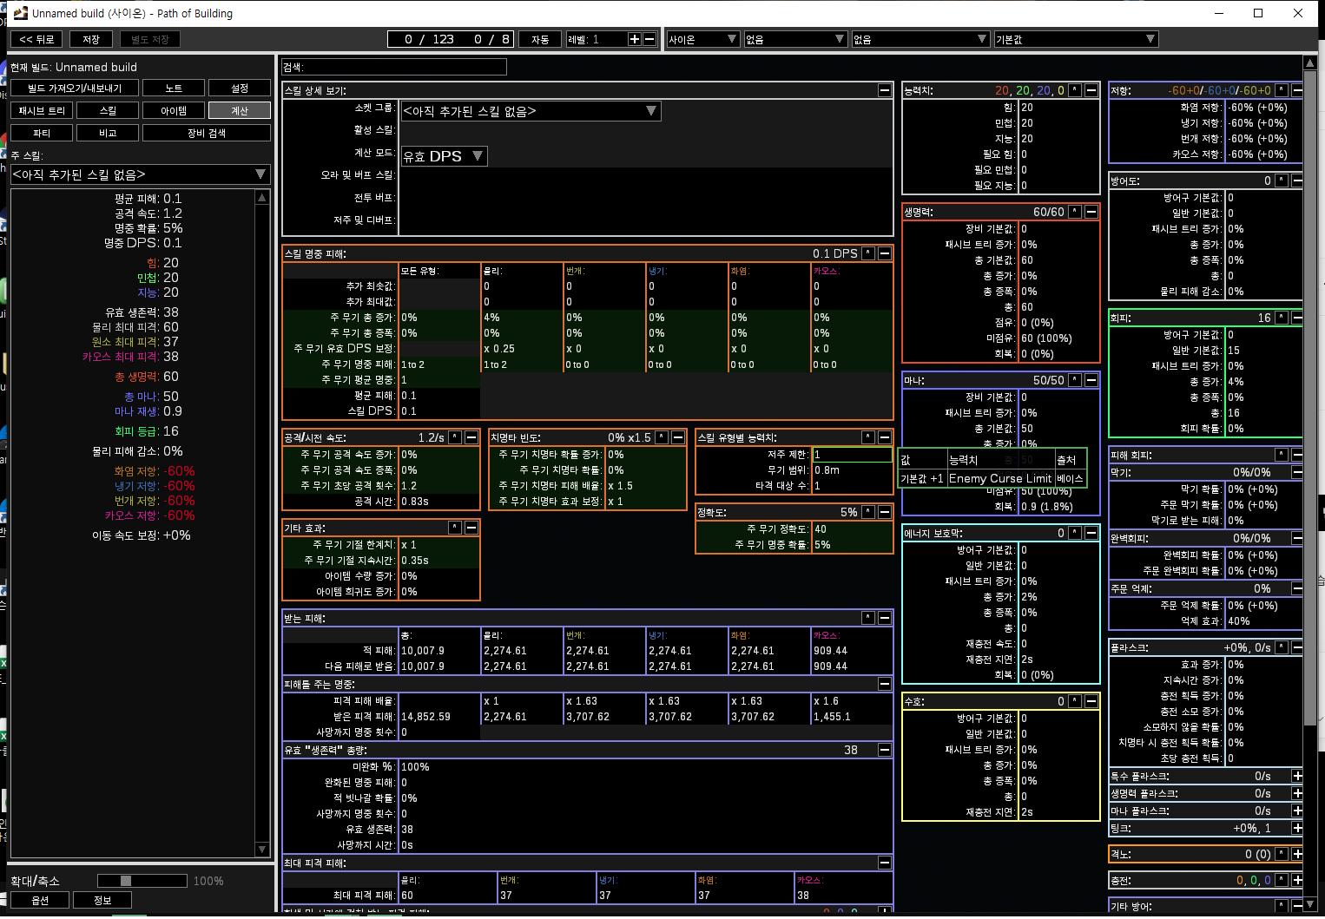Screen dimensions: 1325x919
Task: Open the 기타 효과 section breakdown caret
Action: [x=455, y=528]
